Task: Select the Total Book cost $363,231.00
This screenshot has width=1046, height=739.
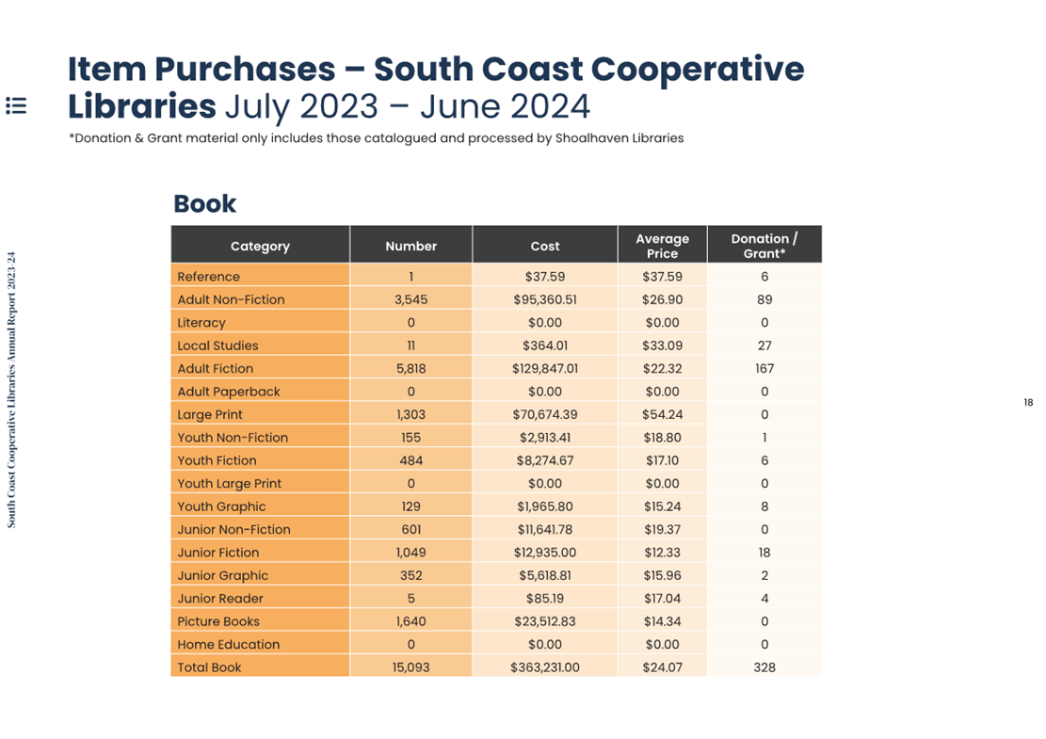Action: 545,667
